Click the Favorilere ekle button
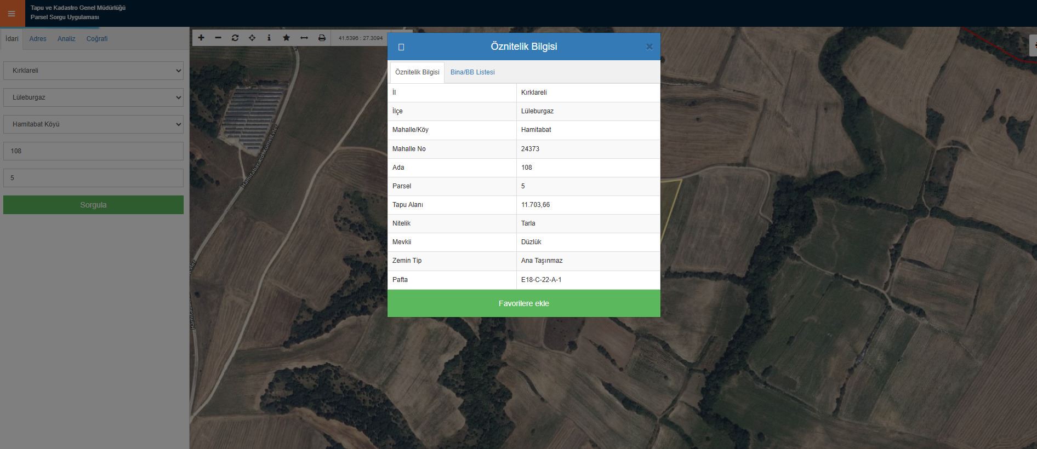1037x449 pixels. click(523, 303)
